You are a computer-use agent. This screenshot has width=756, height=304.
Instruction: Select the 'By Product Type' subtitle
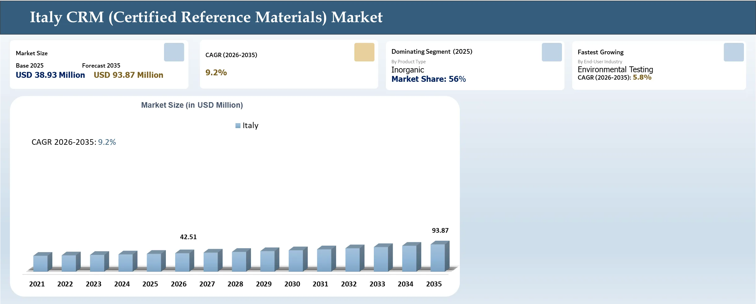[408, 62]
